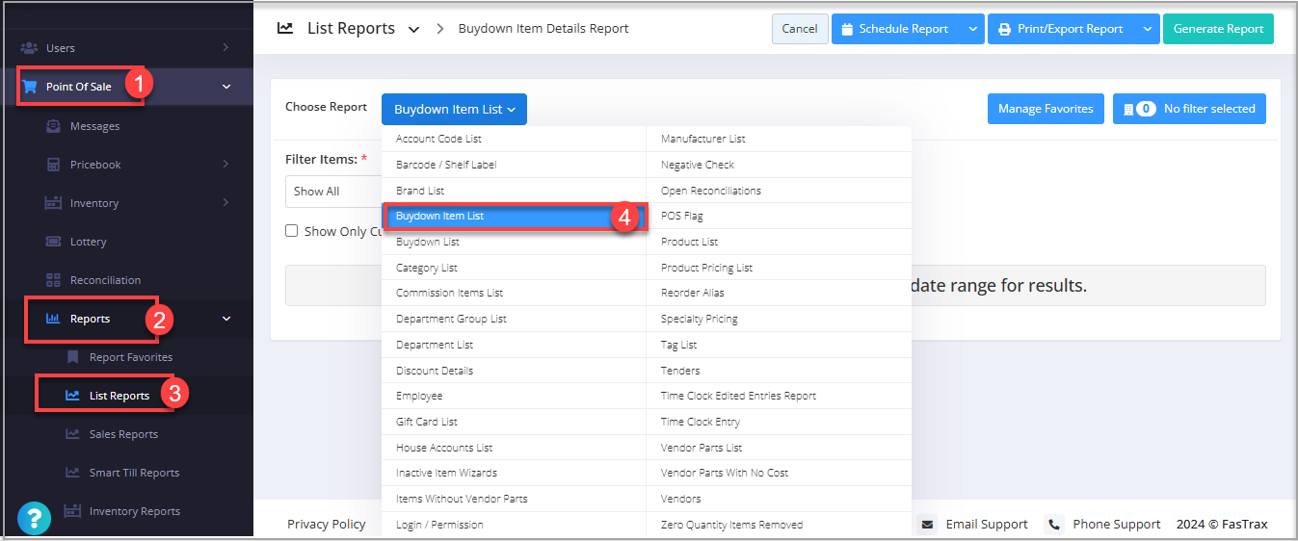
Task: Click the Point Of Sale cart icon
Action: [30, 87]
